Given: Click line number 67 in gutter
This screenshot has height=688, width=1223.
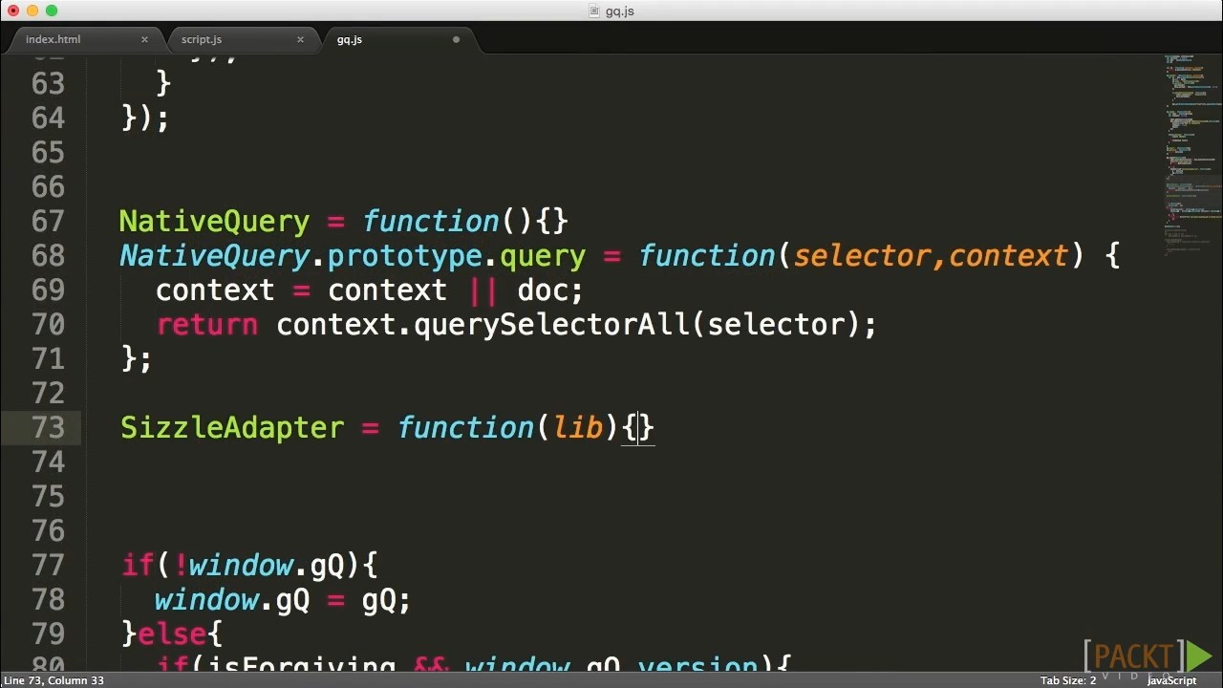Looking at the screenshot, I should pos(48,221).
